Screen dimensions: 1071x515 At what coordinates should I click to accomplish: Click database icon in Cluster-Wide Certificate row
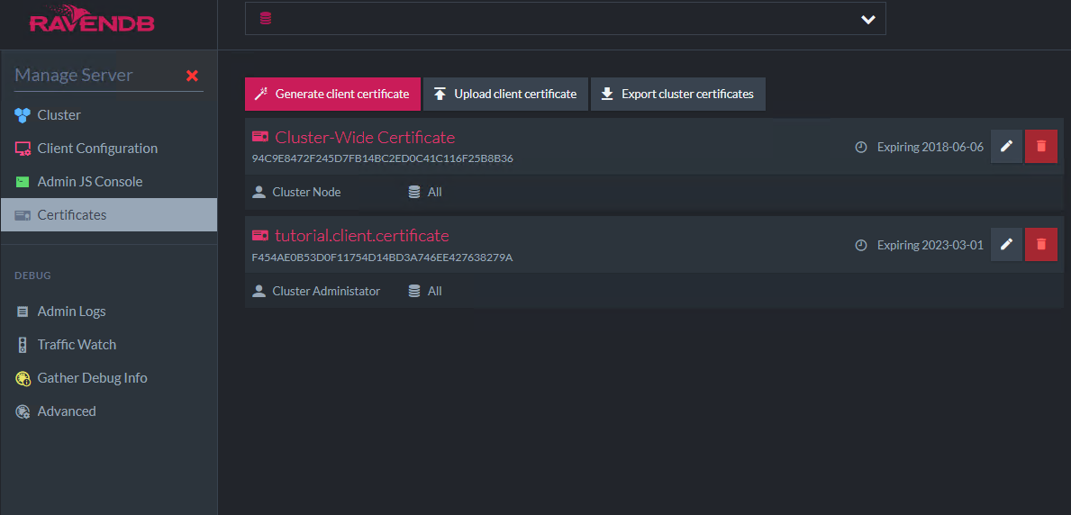414,192
